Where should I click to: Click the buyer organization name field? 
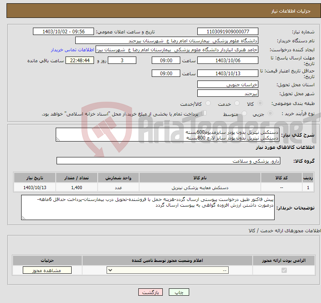(167, 41)
